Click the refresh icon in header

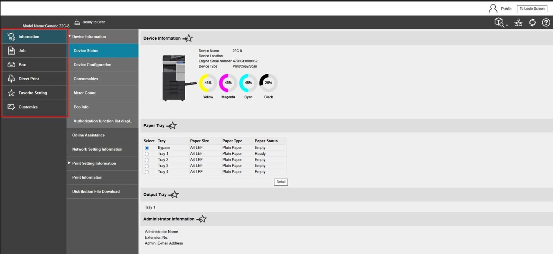pos(532,23)
